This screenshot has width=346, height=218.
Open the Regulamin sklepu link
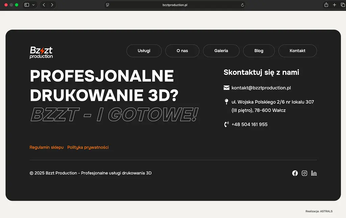pos(47,147)
